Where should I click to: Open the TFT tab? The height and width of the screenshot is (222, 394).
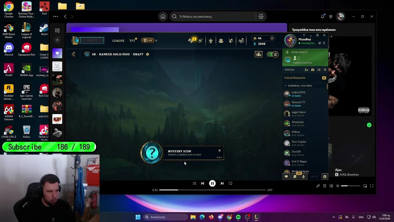(132, 41)
